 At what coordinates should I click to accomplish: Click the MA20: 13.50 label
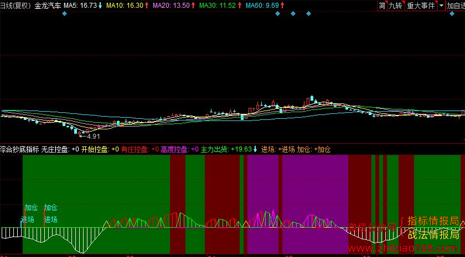click(x=171, y=6)
